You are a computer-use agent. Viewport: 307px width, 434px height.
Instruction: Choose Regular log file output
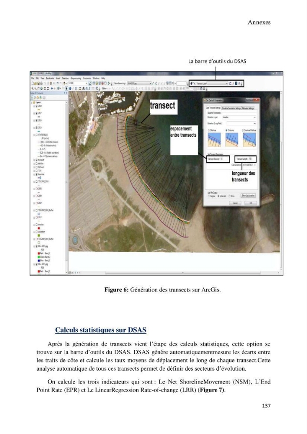[209, 196]
